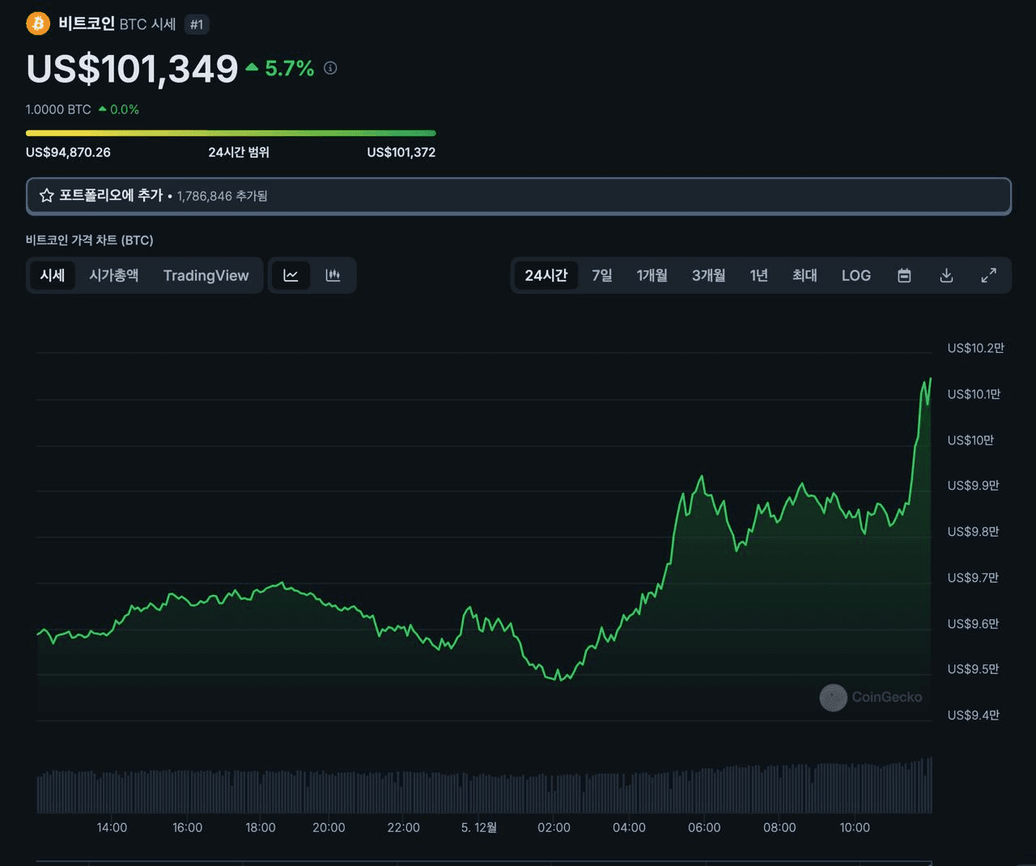Click 비트코인 가격 차트 (BTC) heading
The height and width of the screenshot is (866, 1036).
pos(89,240)
